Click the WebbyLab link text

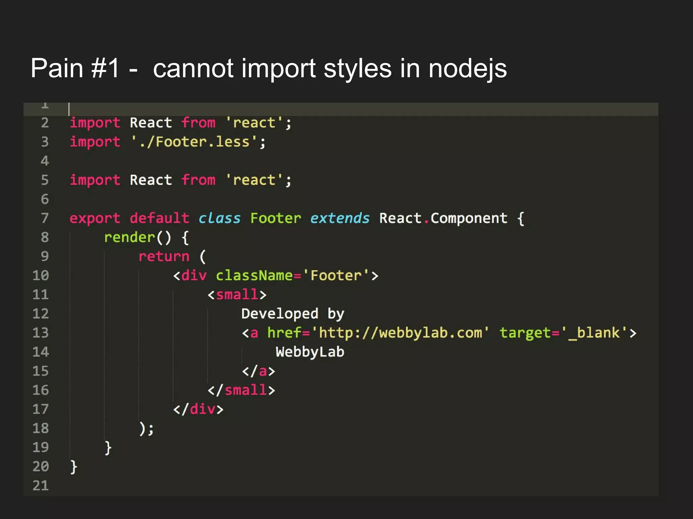pyautogui.click(x=310, y=352)
